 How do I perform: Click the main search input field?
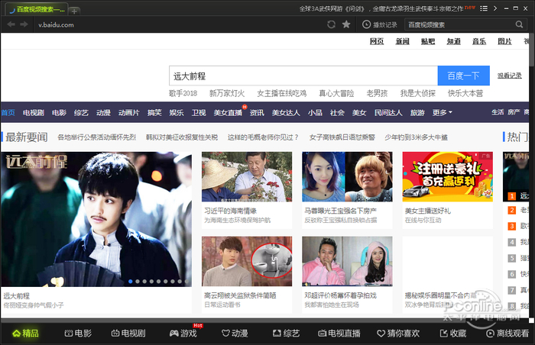coord(303,76)
